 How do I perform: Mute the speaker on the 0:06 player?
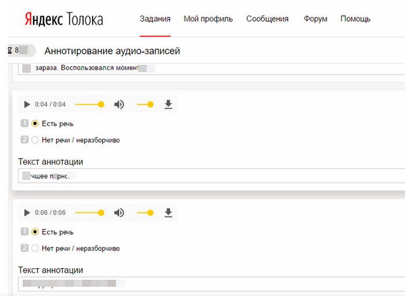tap(119, 213)
